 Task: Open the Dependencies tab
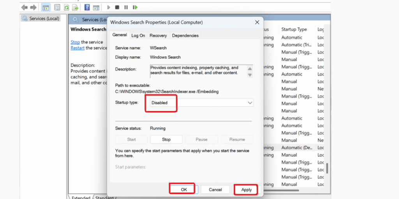185,35
